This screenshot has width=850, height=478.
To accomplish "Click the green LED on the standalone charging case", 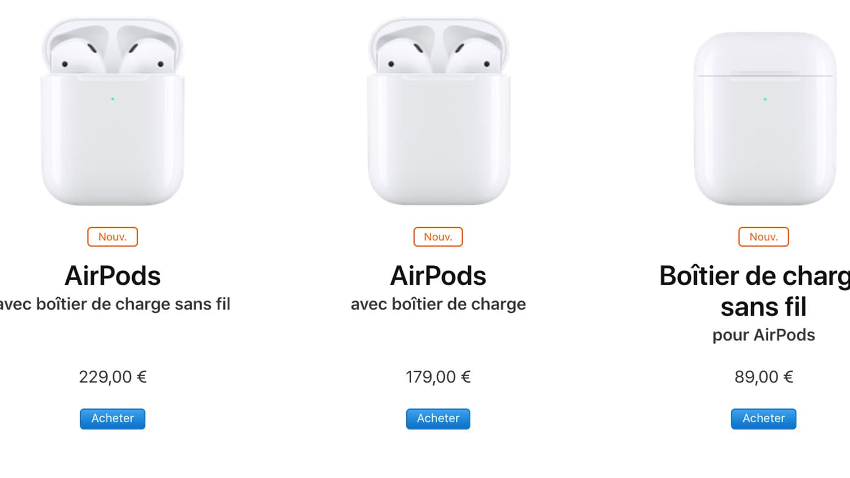I will click(765, 99).
